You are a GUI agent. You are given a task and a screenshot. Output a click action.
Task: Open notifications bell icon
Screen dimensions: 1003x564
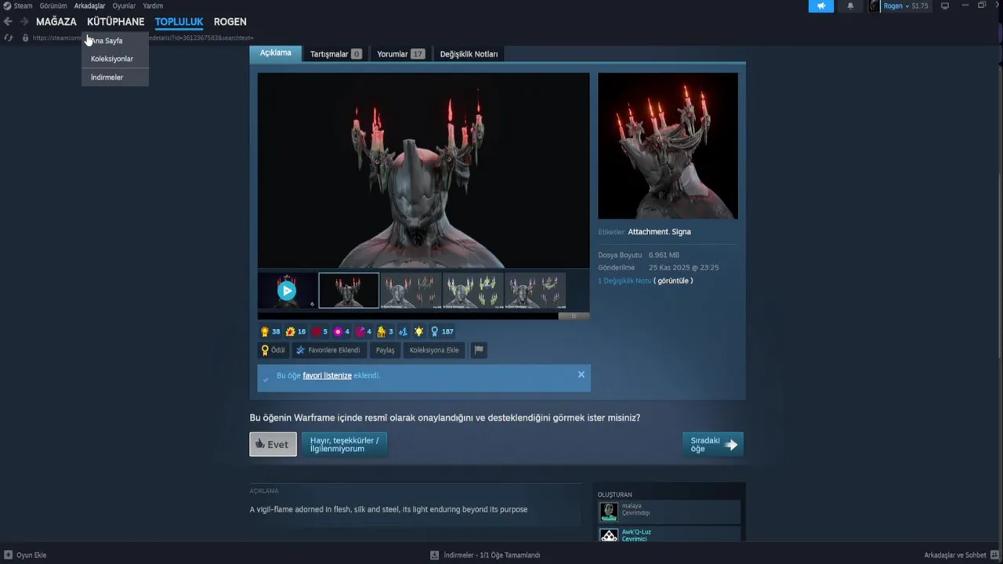coord(850,6)
